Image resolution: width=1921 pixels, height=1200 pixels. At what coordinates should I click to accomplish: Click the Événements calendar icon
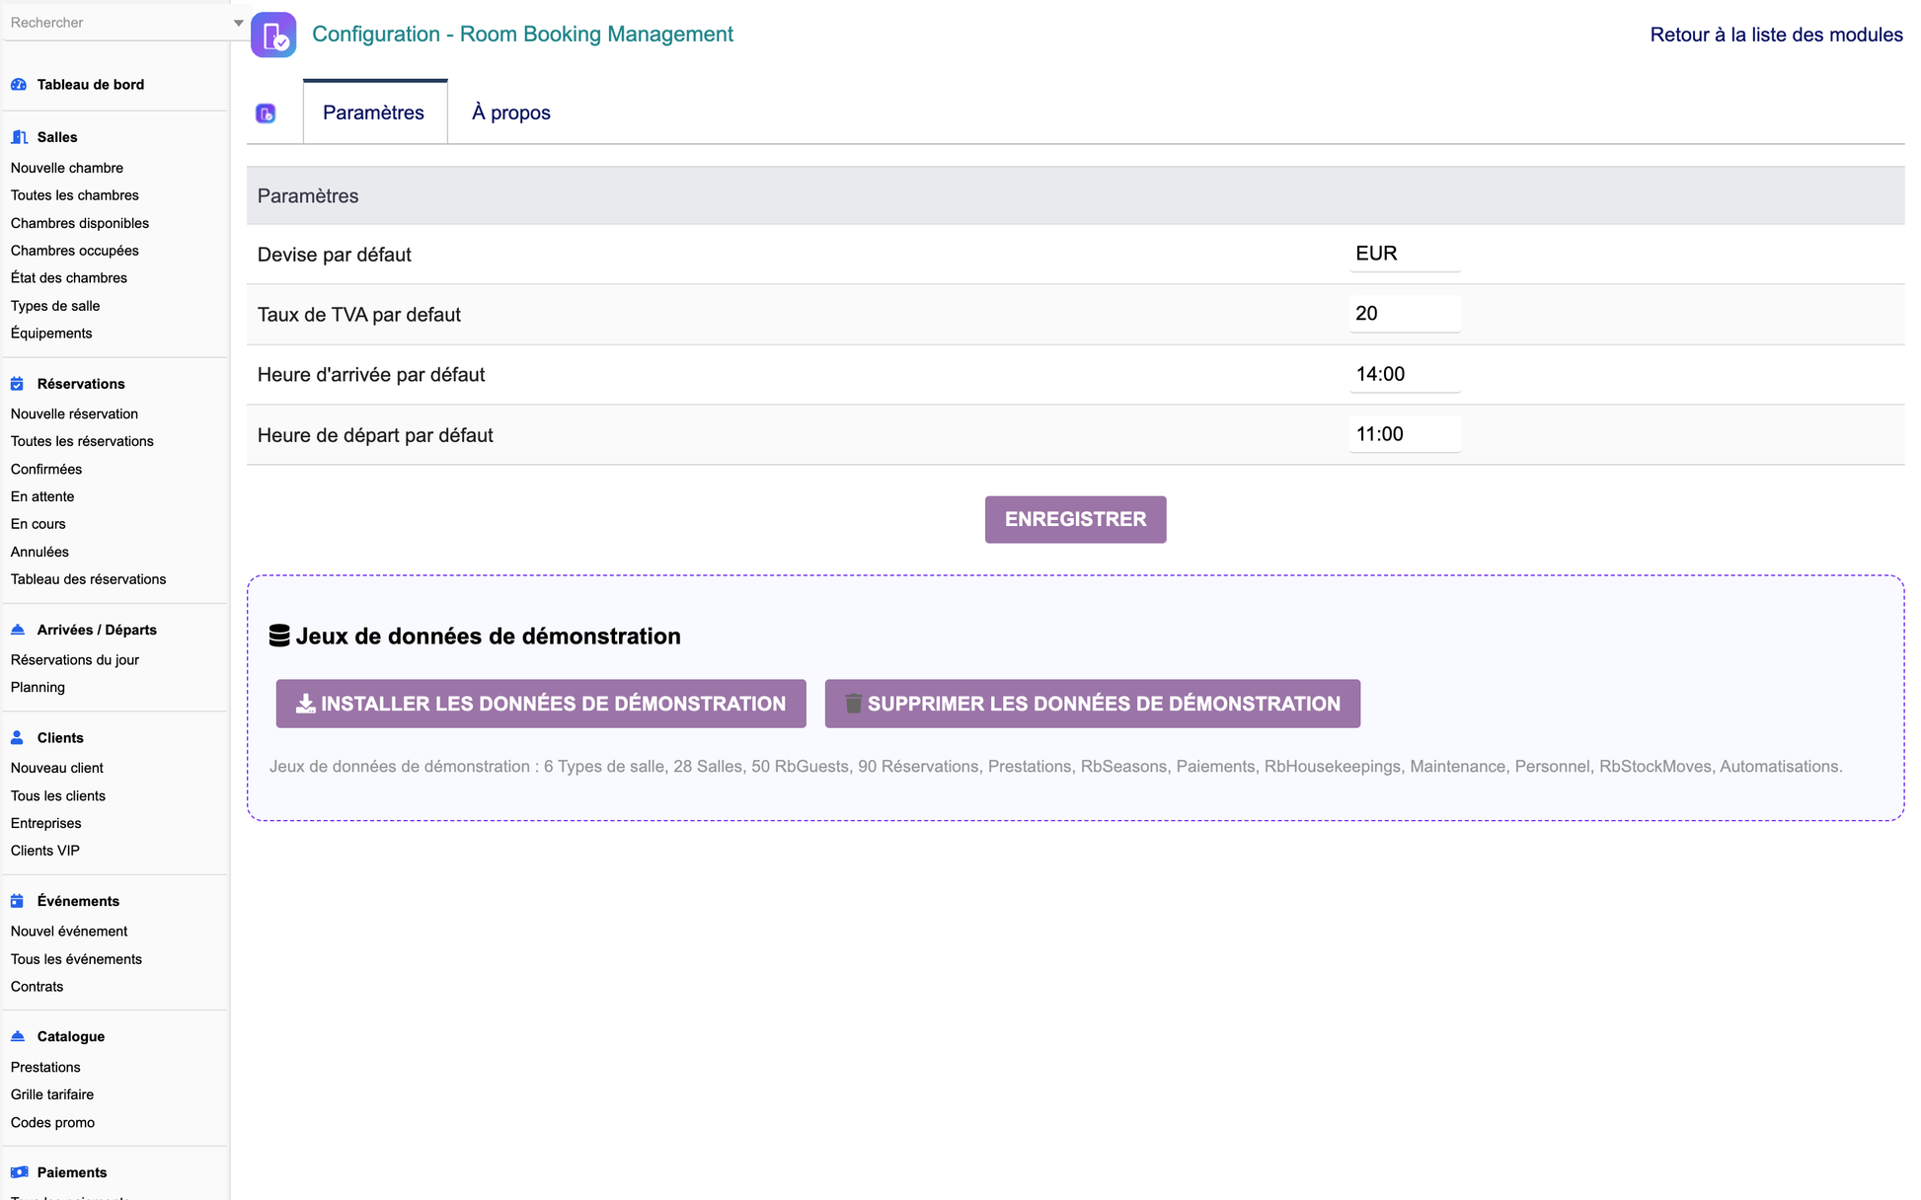pos(17,901)
